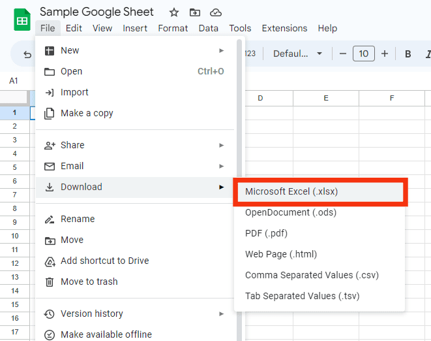Open the Tools menu

(x=240, y=28)
